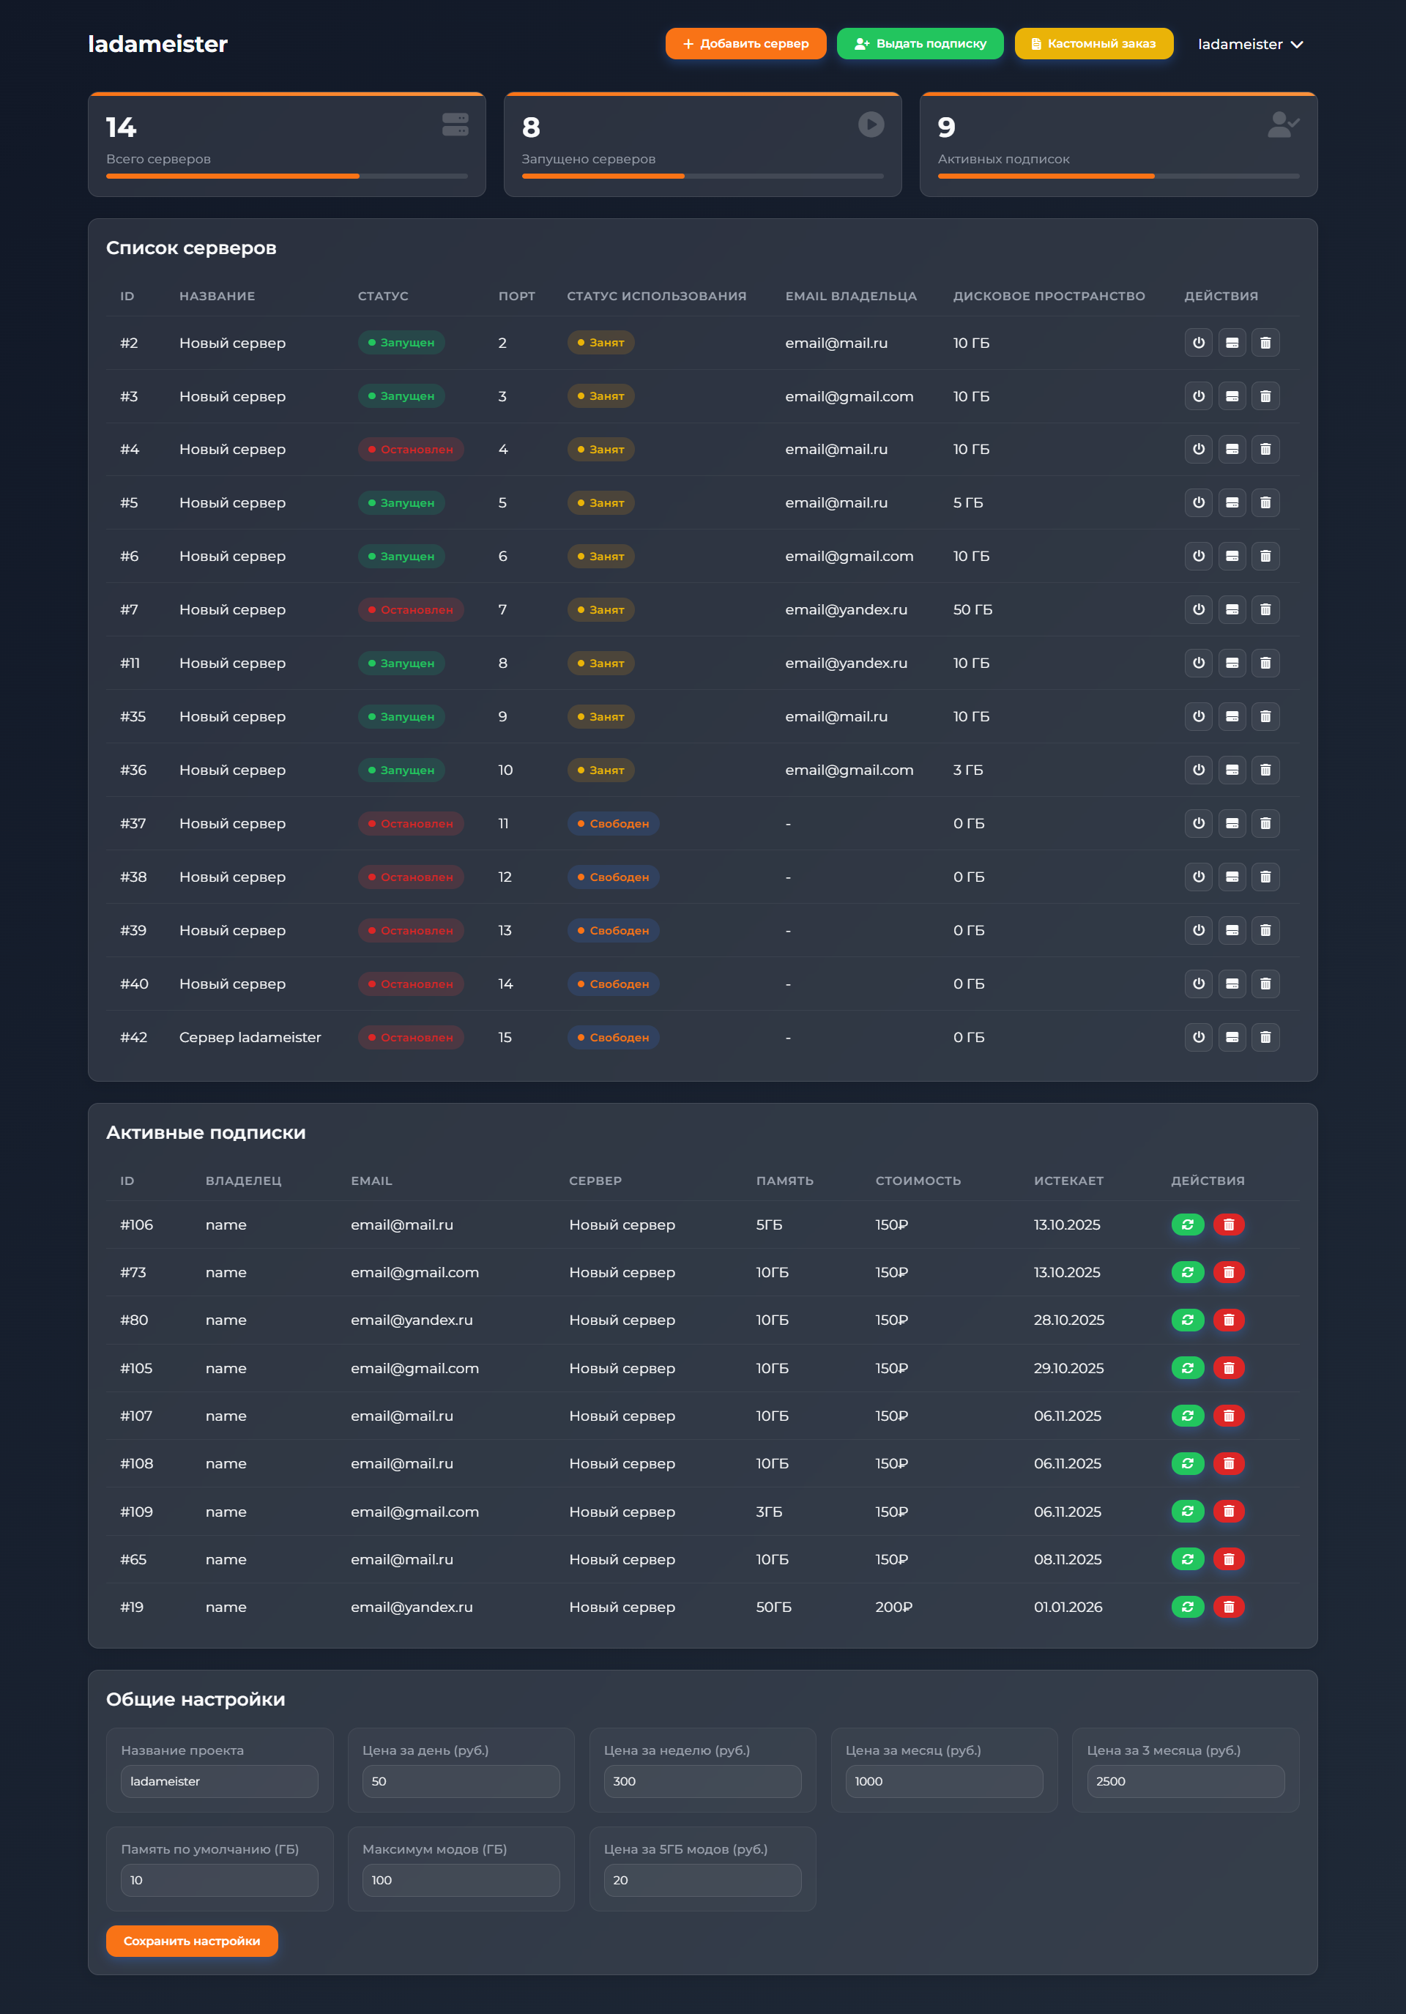Toggle power for running server #11
Screen dimensions: 1406x2014
coord(1198,663)
